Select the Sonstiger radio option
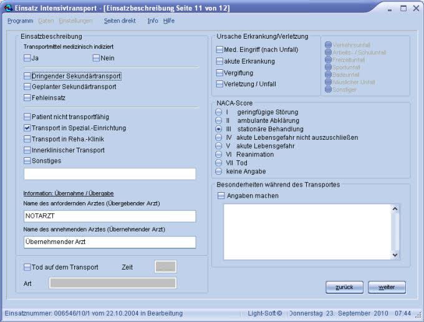This screenshot has width=424, height=322. click(328, 89)
